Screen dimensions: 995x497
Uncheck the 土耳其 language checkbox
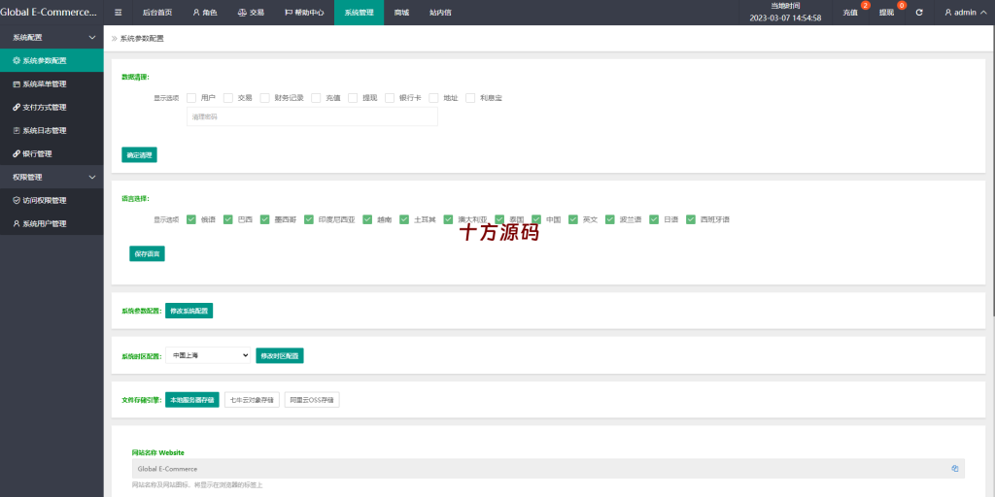point(404,220)
